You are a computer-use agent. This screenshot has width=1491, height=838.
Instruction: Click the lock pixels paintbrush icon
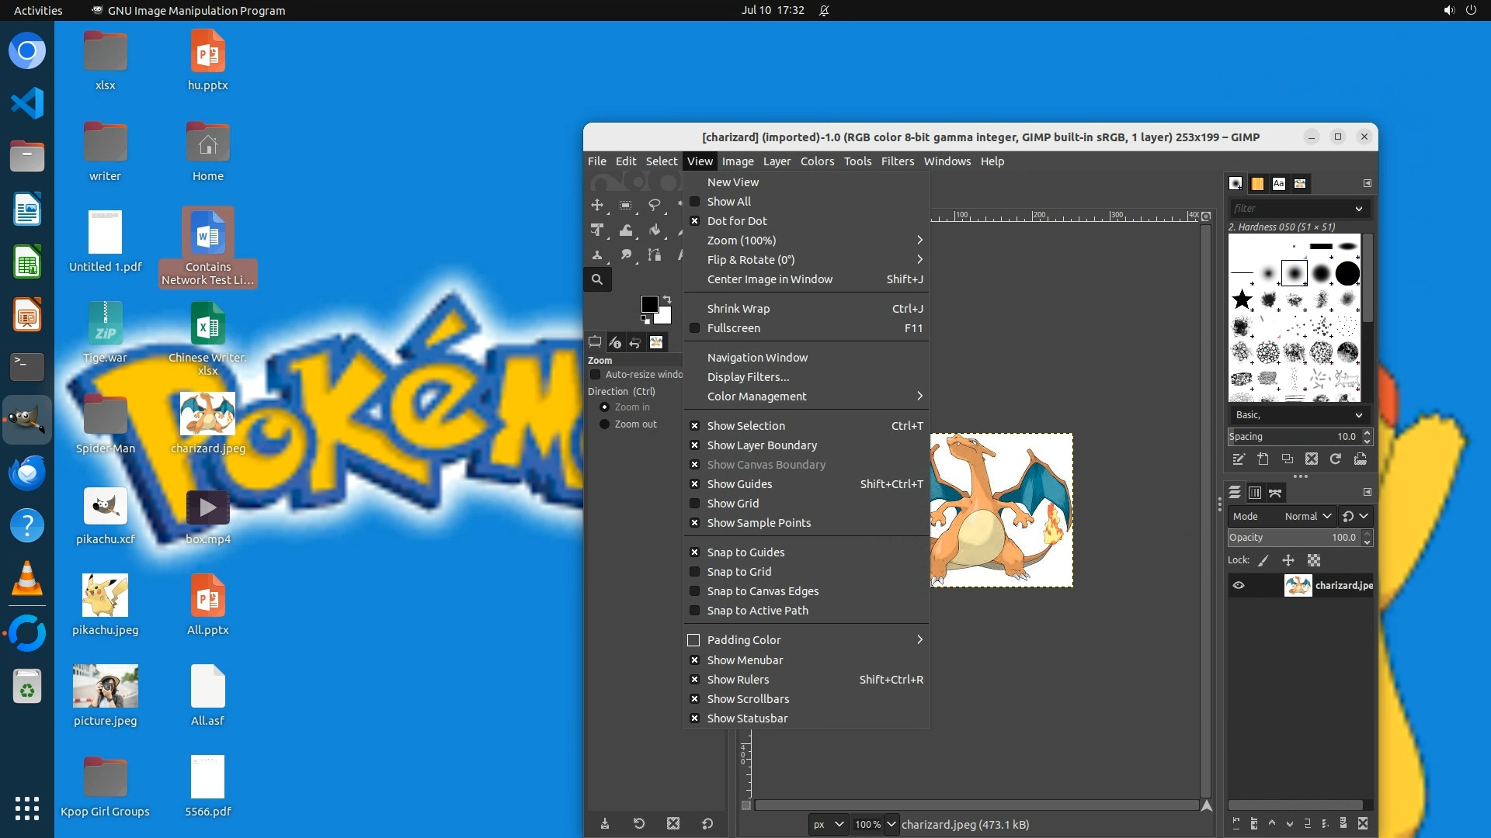click(x=1263, y=560)
